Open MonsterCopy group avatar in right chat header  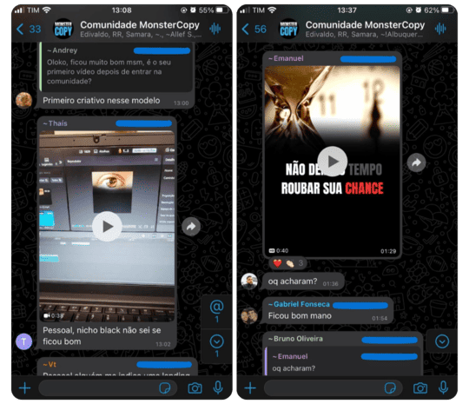click(288, 29)
